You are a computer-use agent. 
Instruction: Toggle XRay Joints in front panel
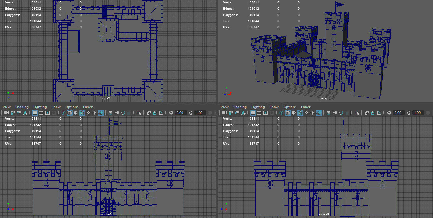coord(161,113)
